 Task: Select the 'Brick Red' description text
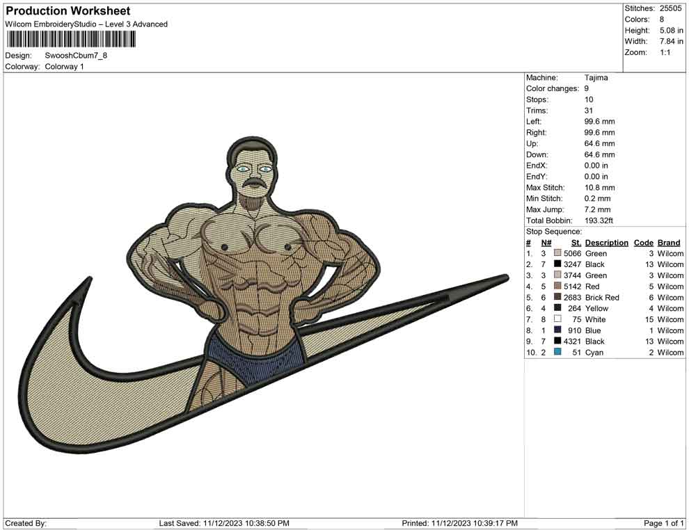pos(602,297)
